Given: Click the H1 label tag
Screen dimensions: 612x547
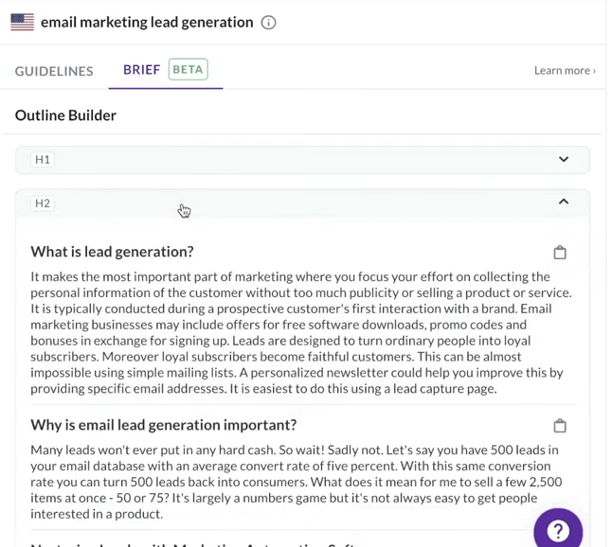Looking at the screenshot, I should [x=43, y=159].
